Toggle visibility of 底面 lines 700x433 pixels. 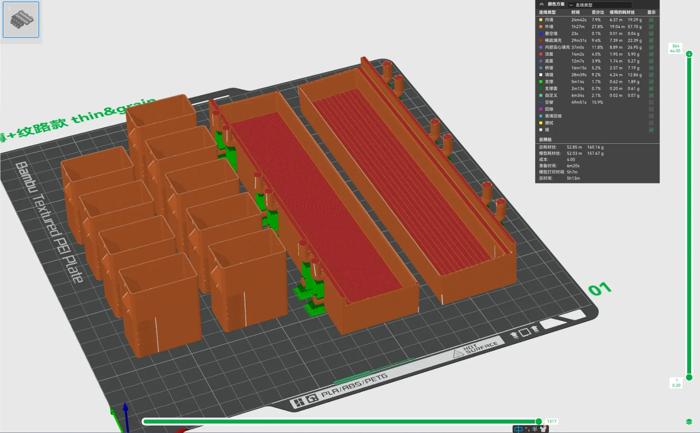click(x=651, y=61)
